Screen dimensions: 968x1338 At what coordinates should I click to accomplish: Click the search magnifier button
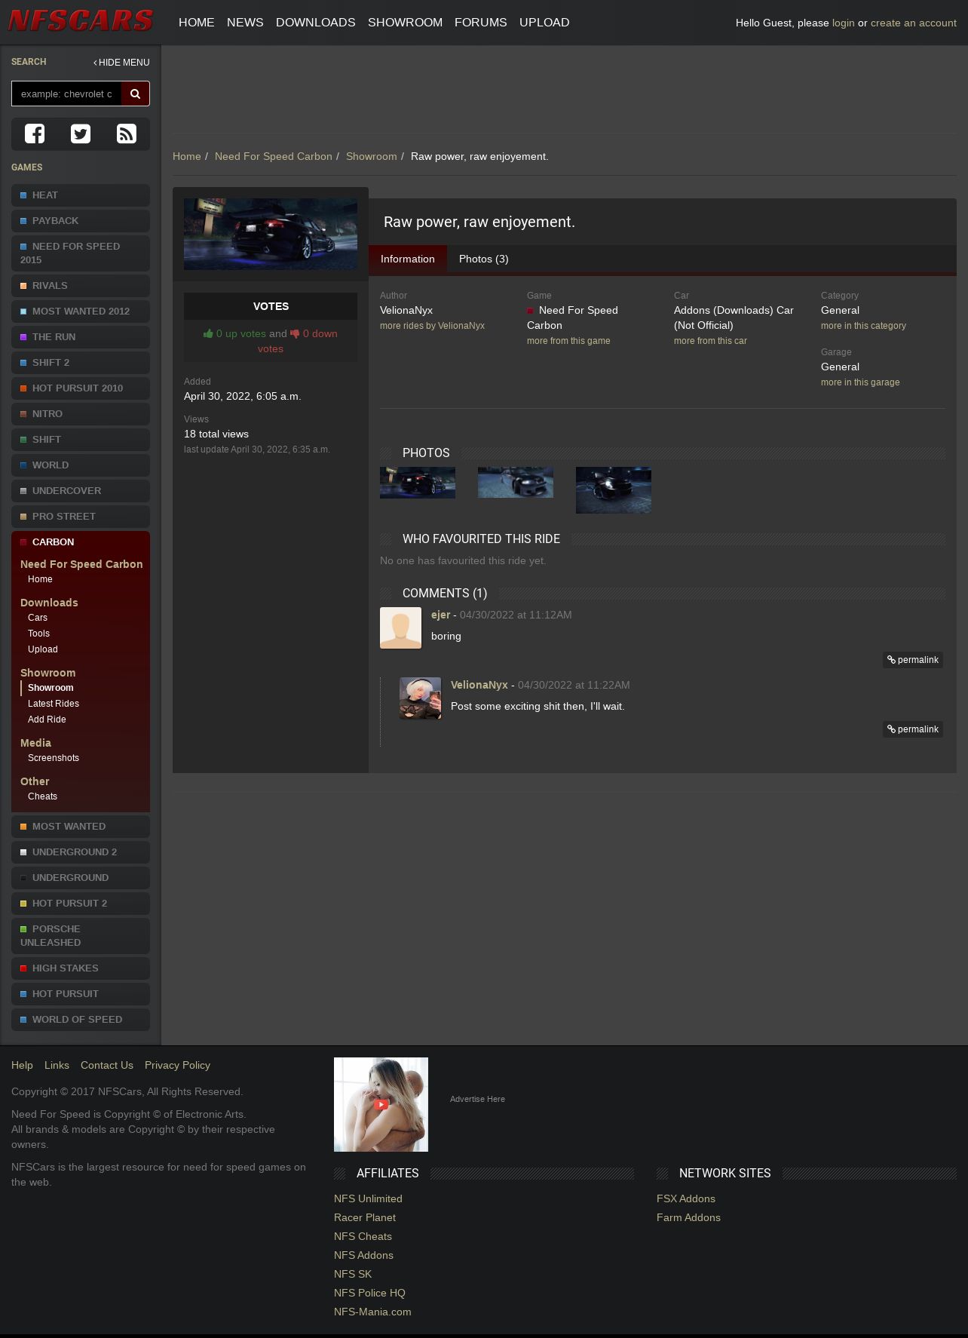point(136,94)
